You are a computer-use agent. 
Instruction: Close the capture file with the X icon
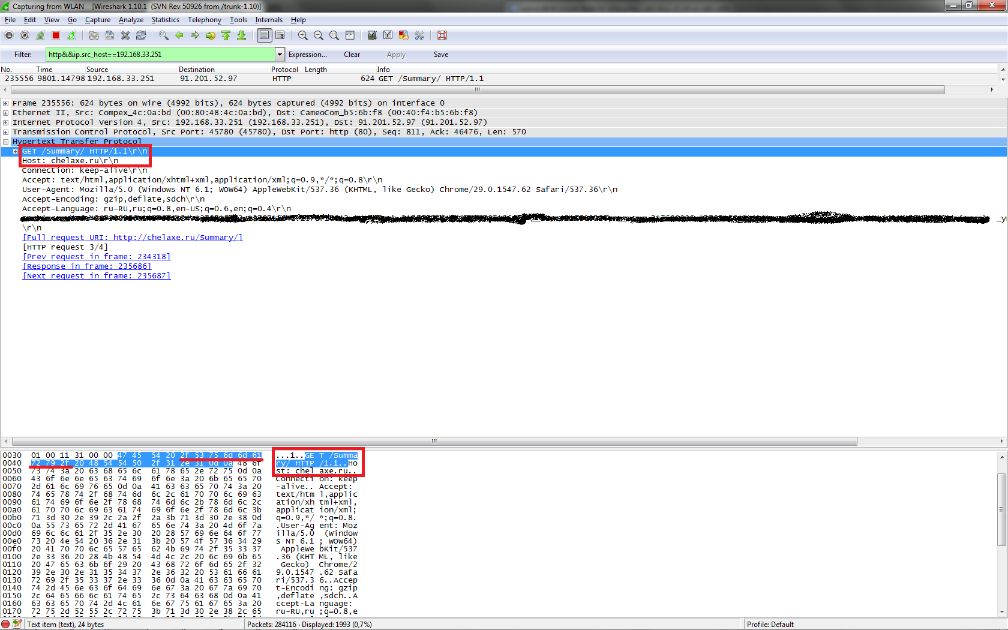(x=125, y=35)
